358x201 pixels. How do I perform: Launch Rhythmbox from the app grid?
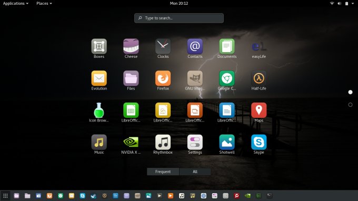[x=163, y=143]
